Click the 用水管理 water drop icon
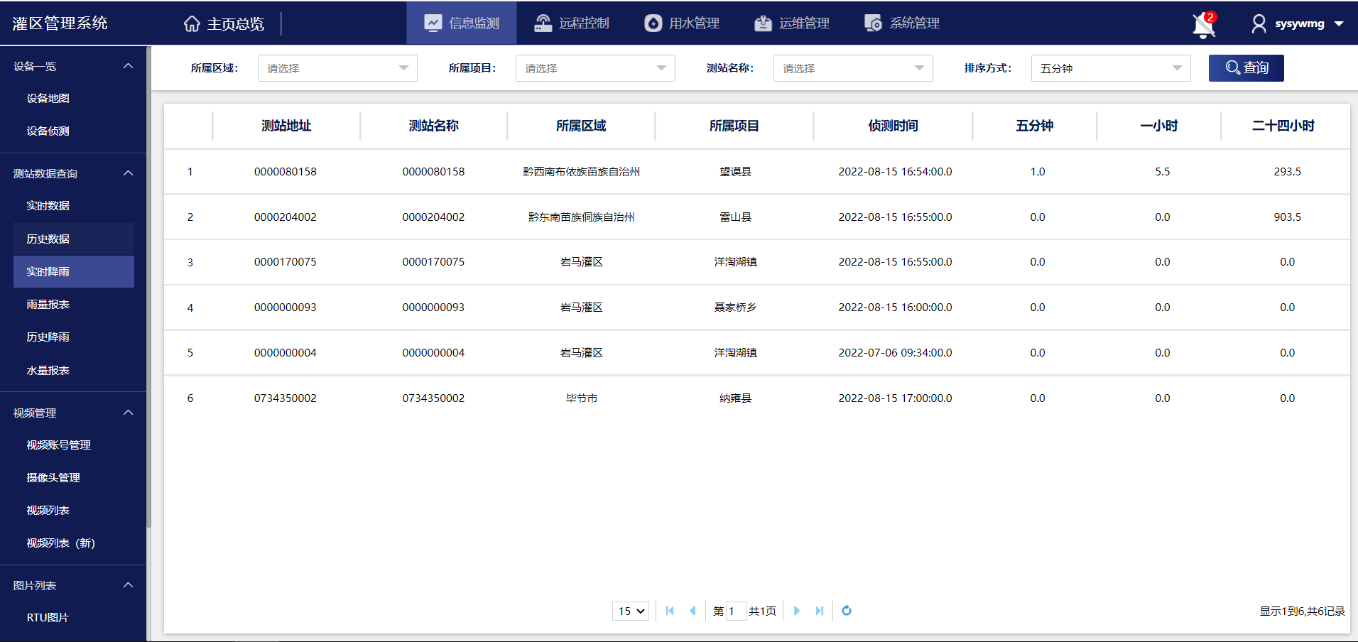Screen dimensions: 1358x642 (x=653, y=23)
